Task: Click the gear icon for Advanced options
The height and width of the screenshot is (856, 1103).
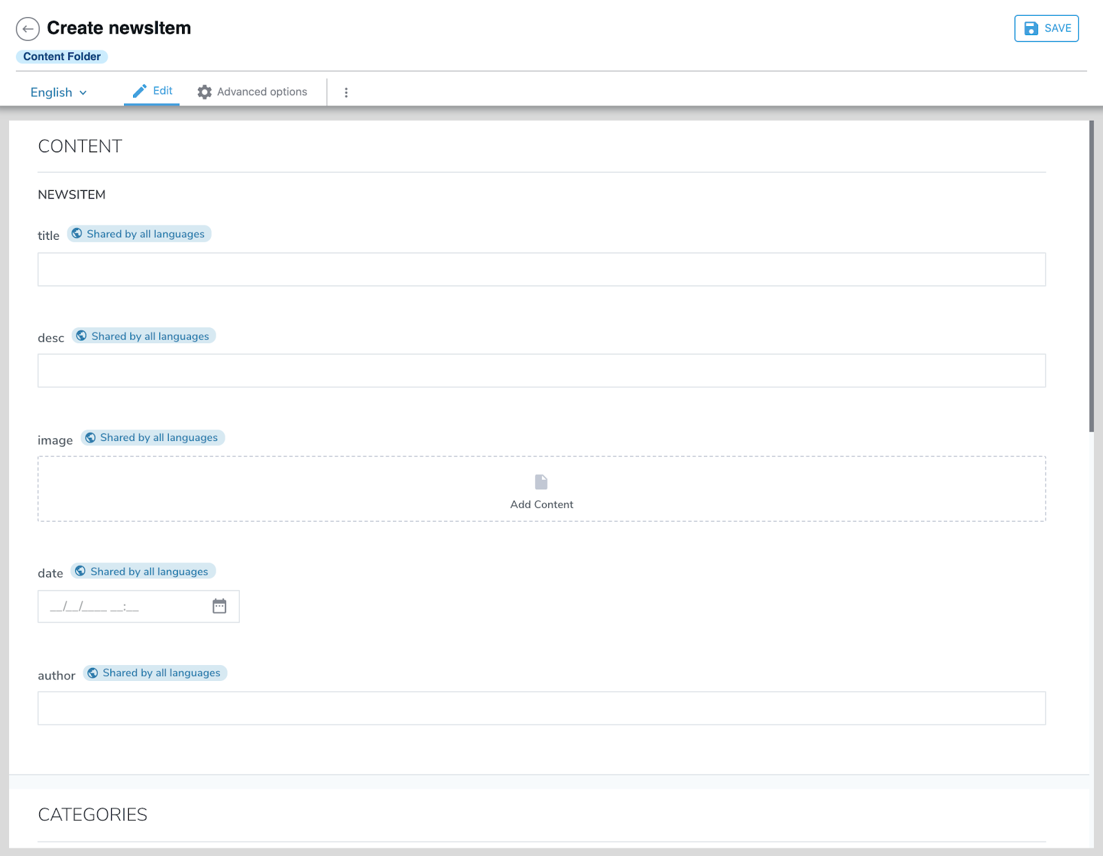Action: [x=205, y=92]
